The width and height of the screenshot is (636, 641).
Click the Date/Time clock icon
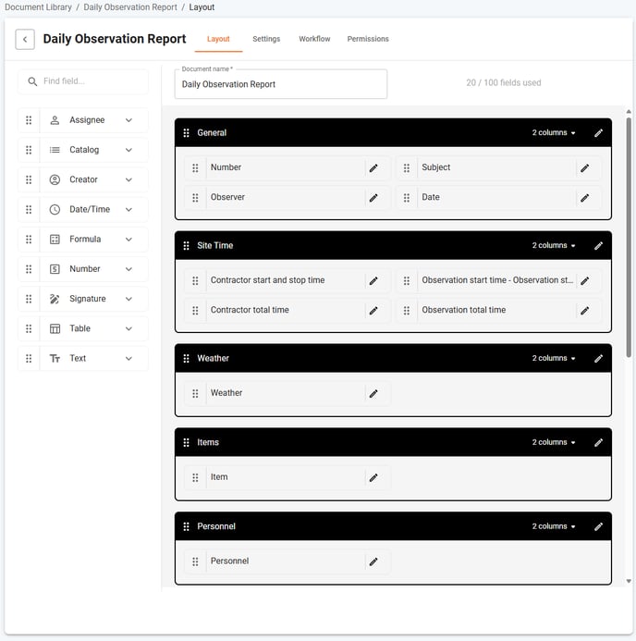pos(55,209)
